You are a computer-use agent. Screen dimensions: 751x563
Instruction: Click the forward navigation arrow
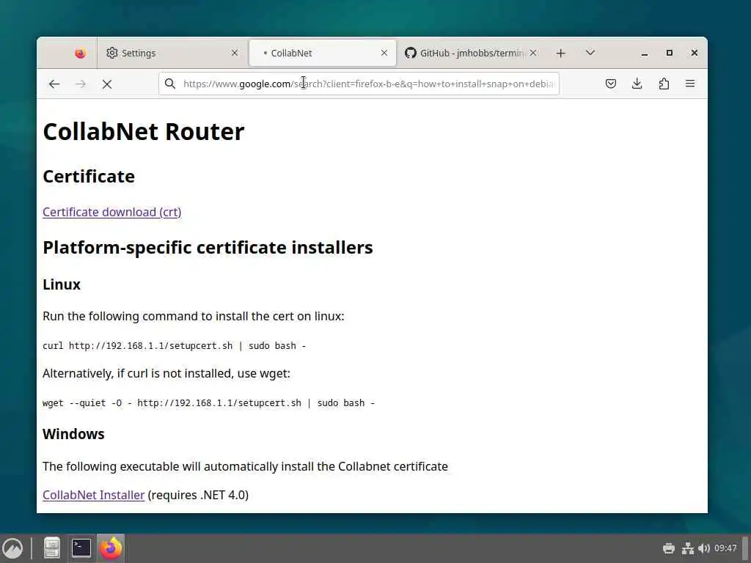pos(81,84)
